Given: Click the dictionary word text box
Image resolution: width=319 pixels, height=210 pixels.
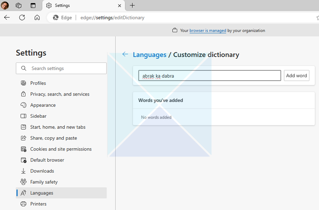Looking at the screenshot, I should pos(210,75).
